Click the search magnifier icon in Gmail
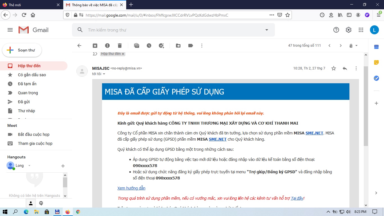This screenshot has height=216, width=384. (80, 30)
